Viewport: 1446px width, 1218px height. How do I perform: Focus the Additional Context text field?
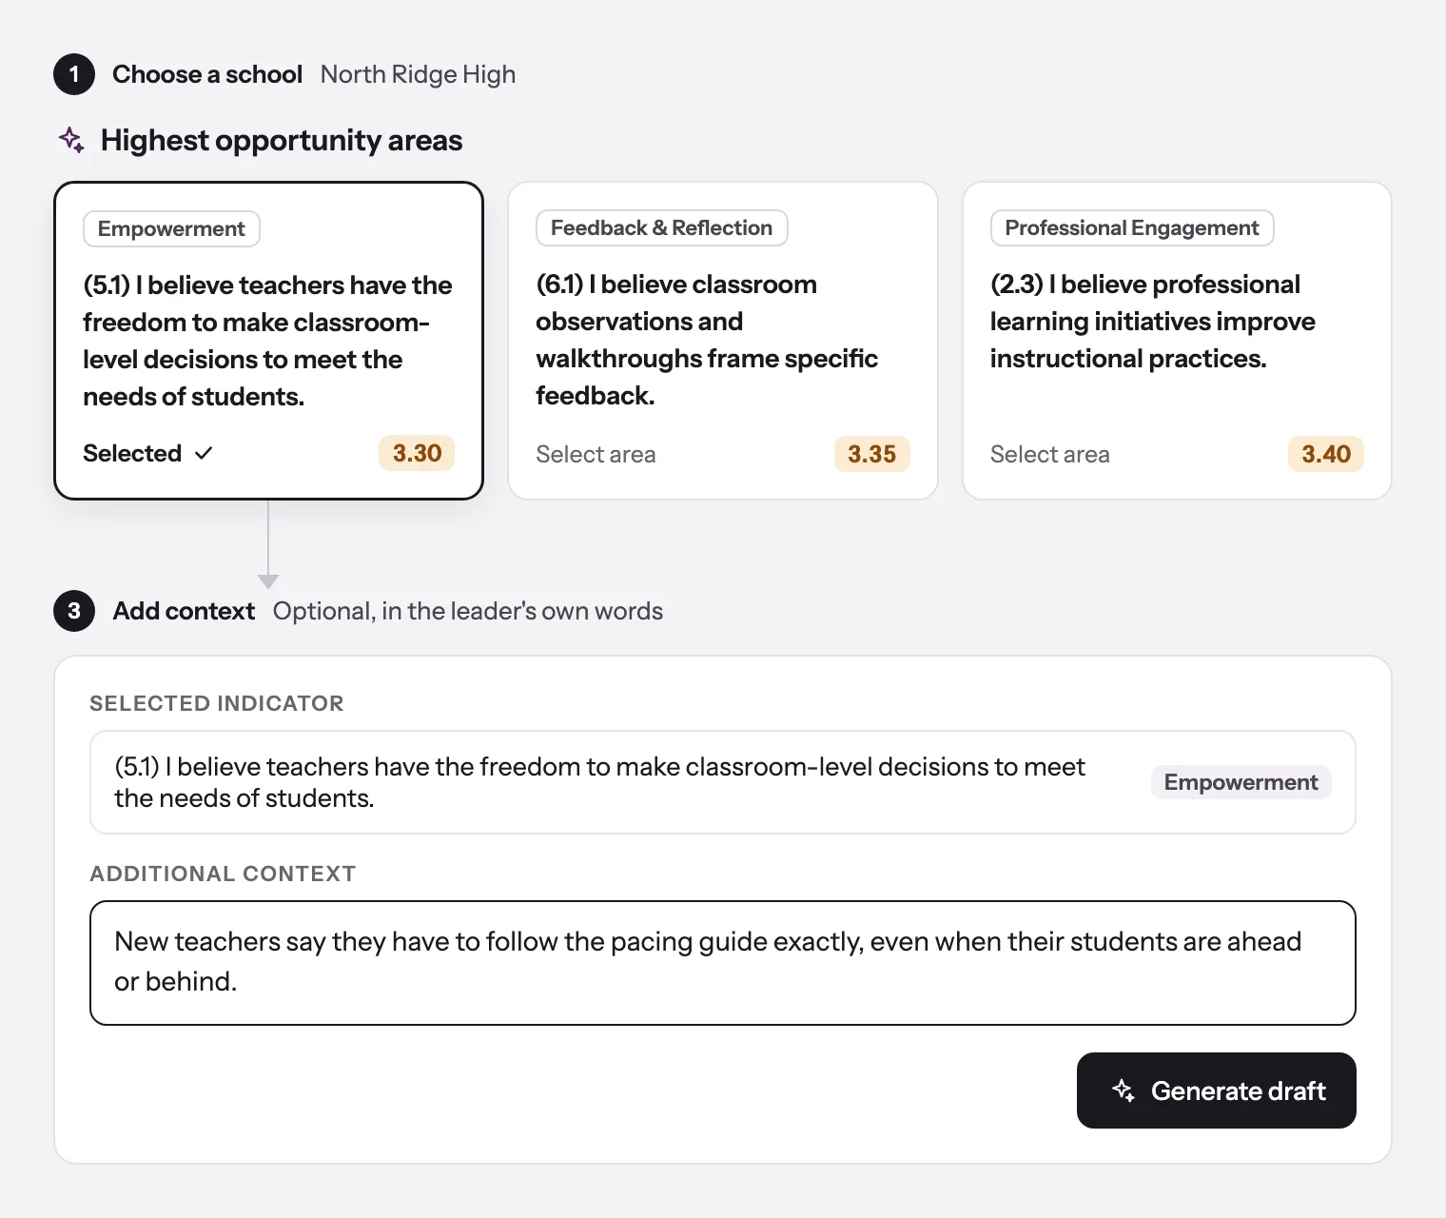pyautogui.click(x=723, y=963)
